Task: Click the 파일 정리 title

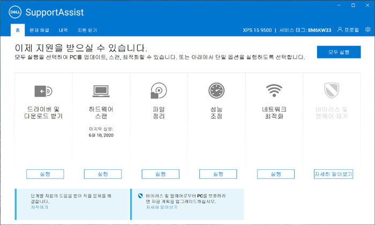Action: pyautogui.click(x=159, y=112)
